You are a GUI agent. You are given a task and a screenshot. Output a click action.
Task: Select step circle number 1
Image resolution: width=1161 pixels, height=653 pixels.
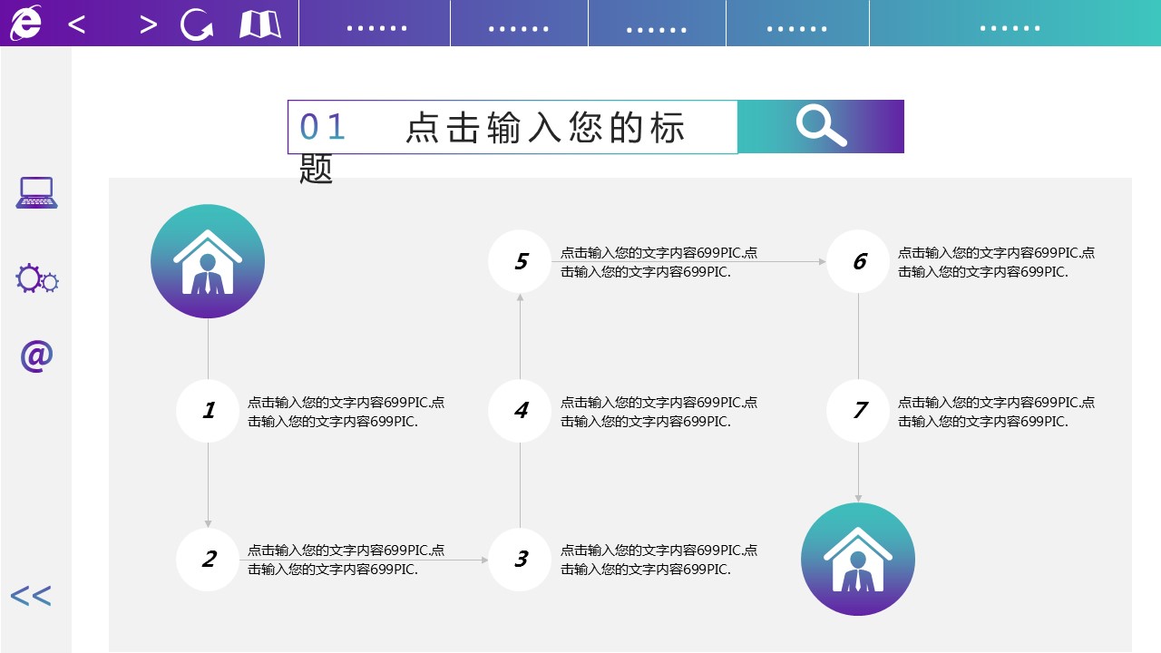click(208, 411)
